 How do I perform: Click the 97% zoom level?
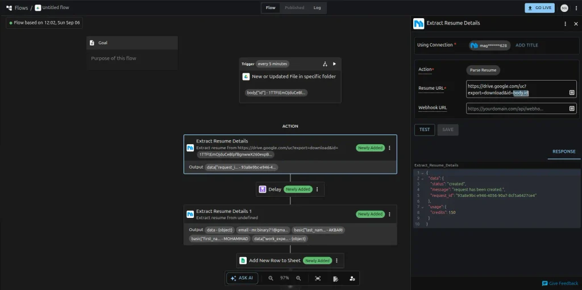285,278
